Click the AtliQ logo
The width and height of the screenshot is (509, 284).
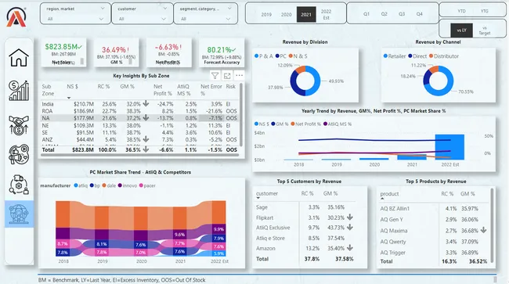click(x=16, y=17)
